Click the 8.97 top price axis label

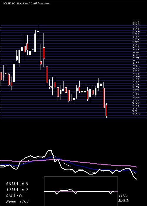[136, 22]
